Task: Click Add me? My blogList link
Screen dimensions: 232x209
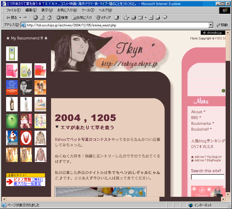Action: click(208, 157)
